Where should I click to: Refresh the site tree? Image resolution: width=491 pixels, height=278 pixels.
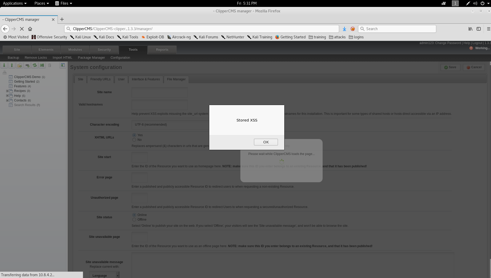[x=35, y=65]
